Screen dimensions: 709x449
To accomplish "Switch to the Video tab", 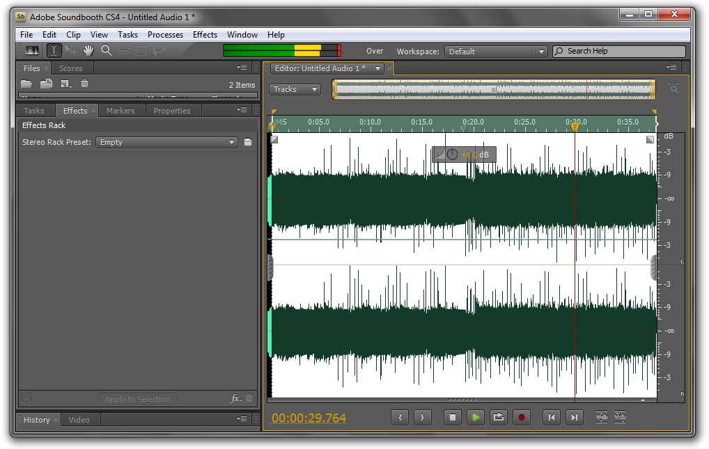I will pos(79,420).
